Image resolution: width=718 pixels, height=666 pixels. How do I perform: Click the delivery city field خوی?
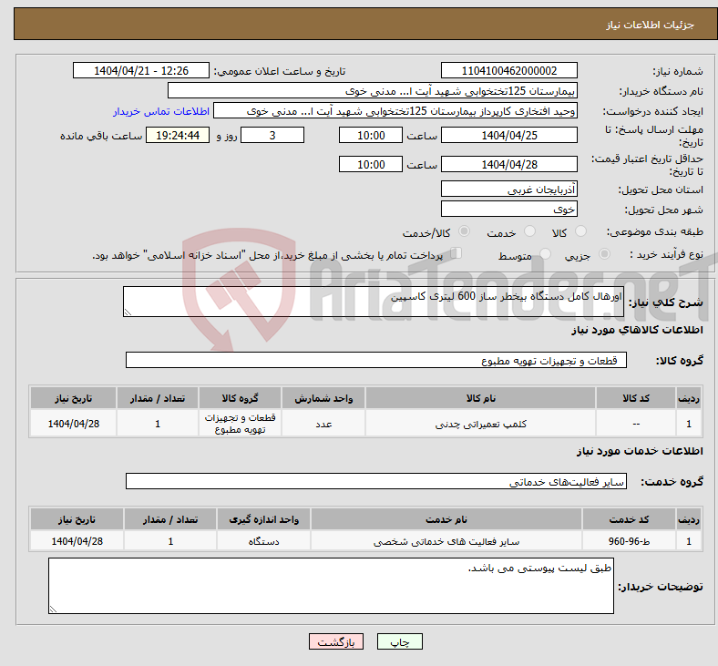point(508,210)
